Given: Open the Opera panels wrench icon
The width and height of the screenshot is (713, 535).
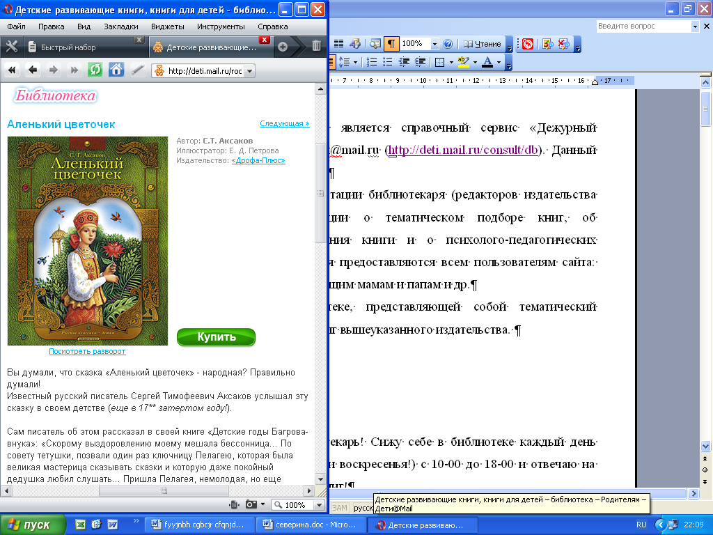Looking at the screenshot, I should tap(11, 47).
